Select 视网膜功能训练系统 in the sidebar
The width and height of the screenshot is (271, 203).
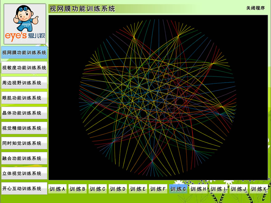point(24,52)
